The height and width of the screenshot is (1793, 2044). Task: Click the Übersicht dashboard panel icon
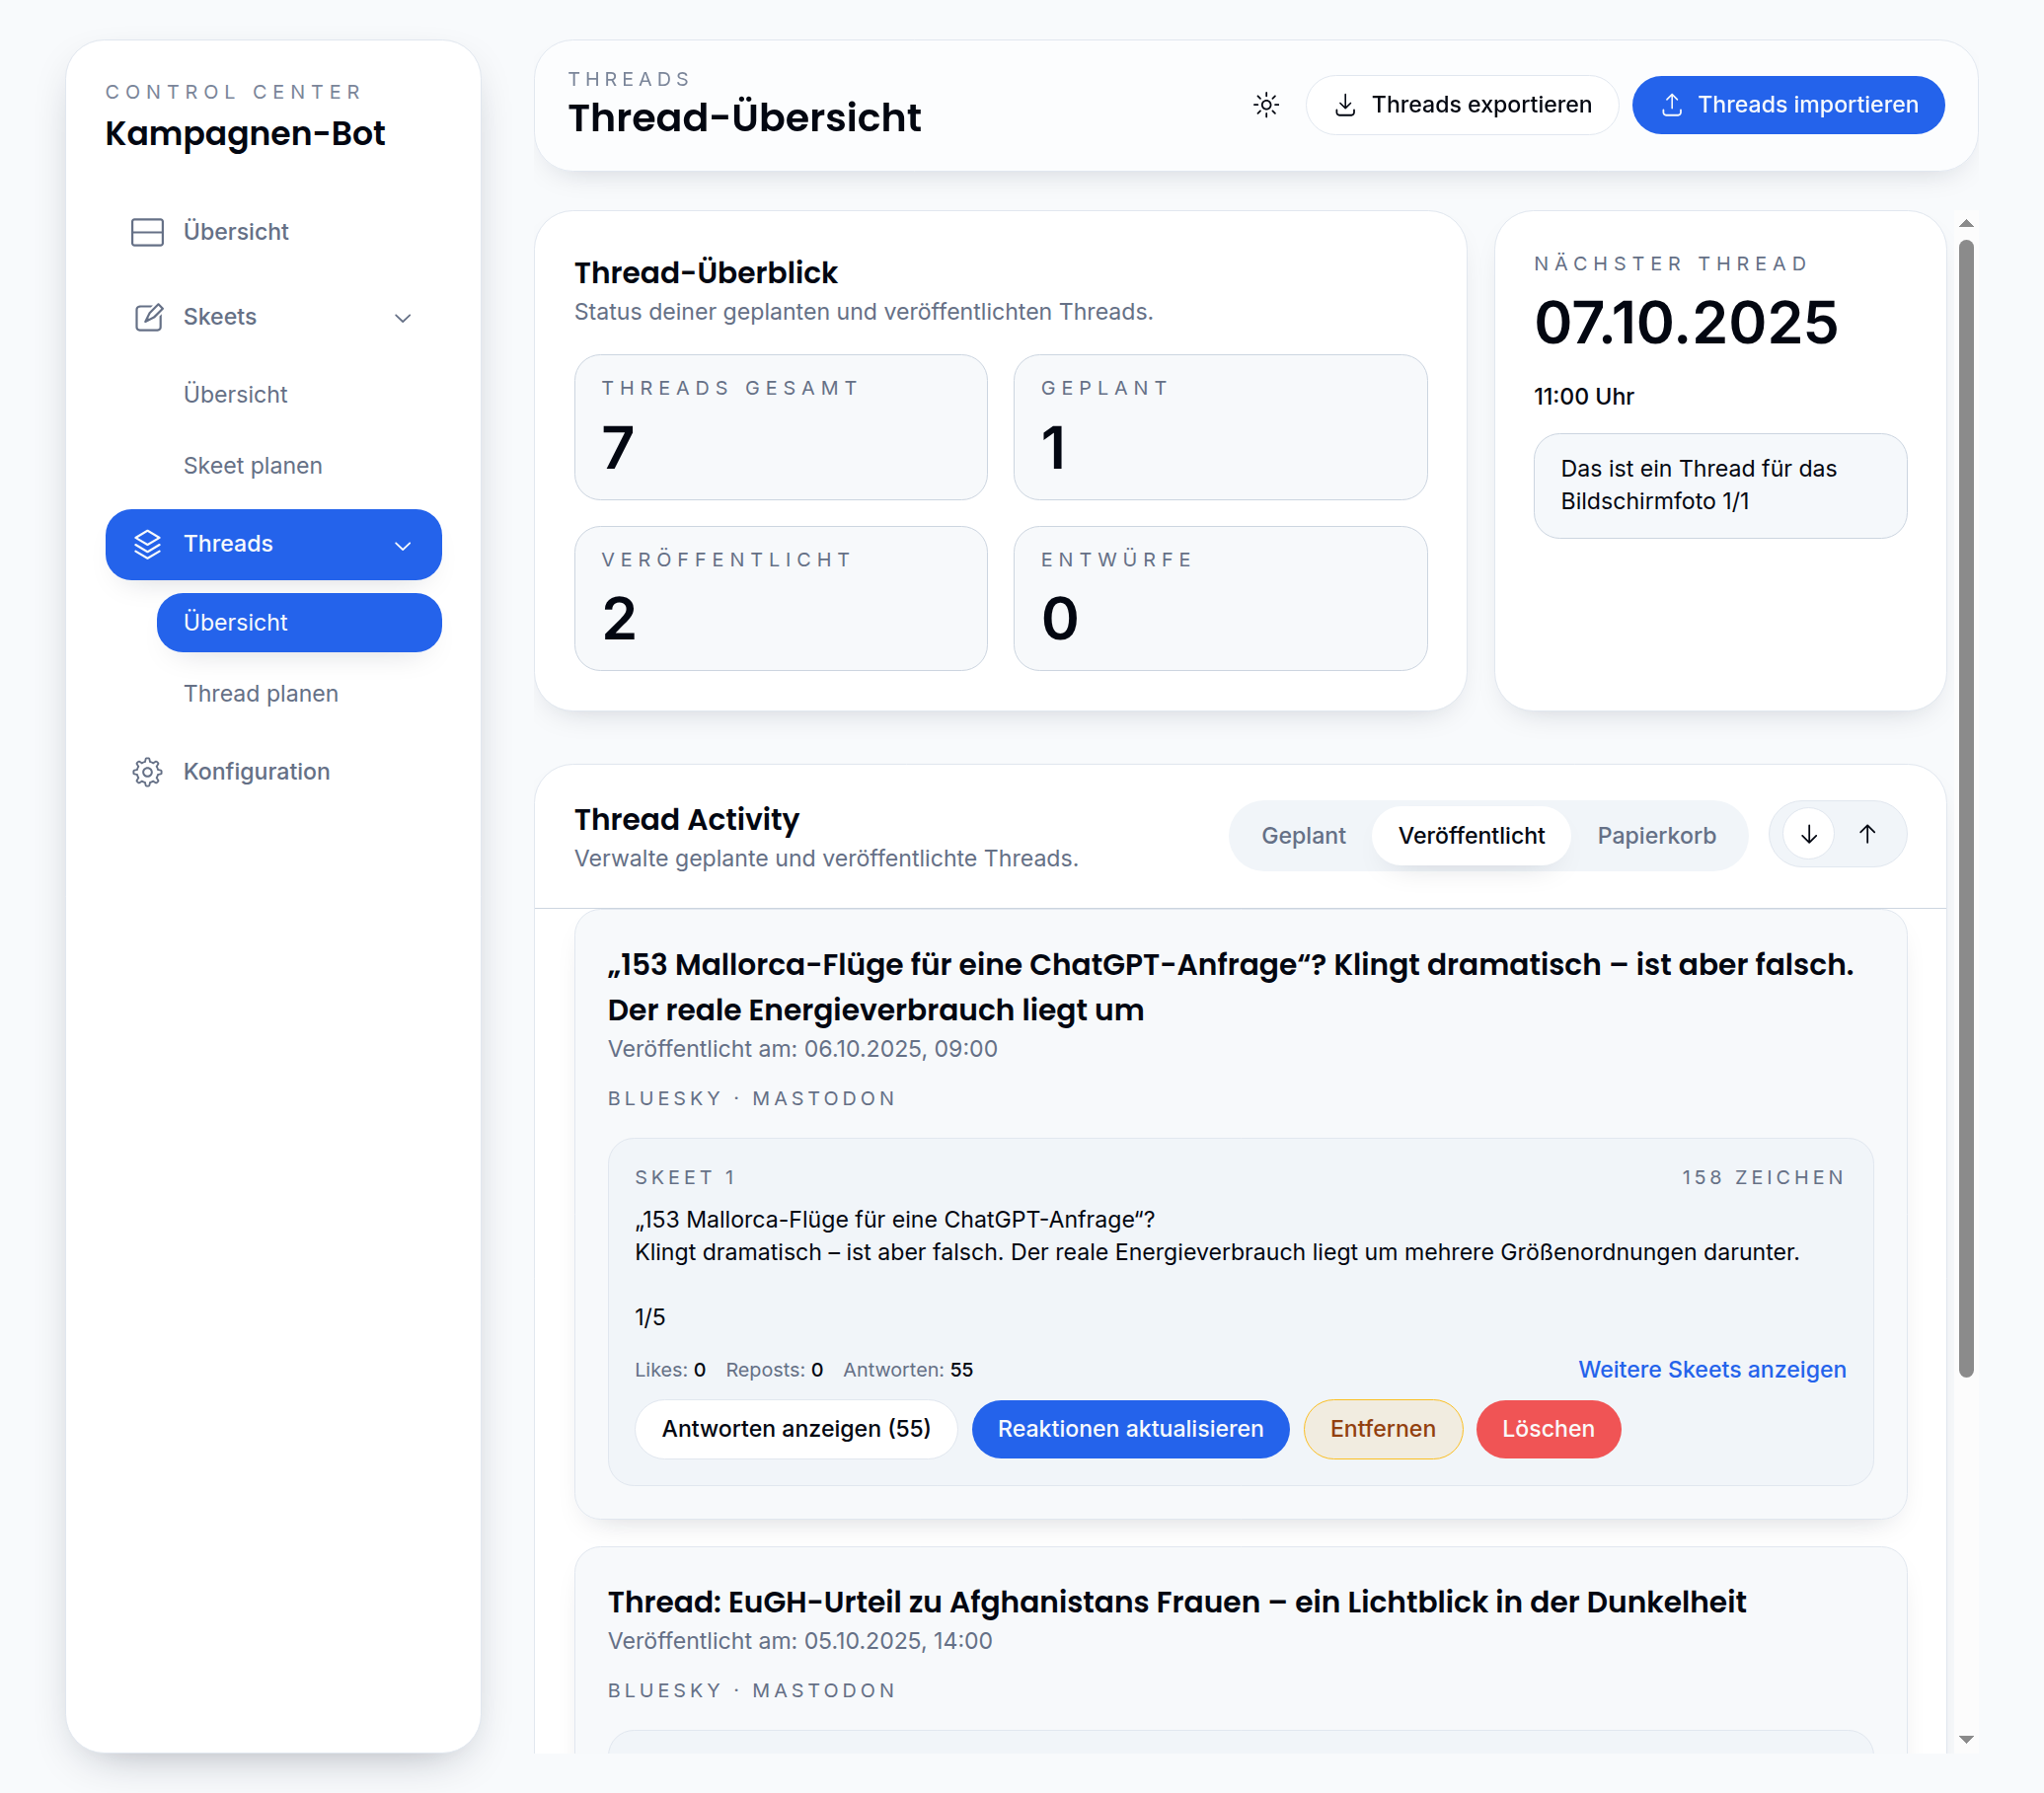click(x=147, y=232)
